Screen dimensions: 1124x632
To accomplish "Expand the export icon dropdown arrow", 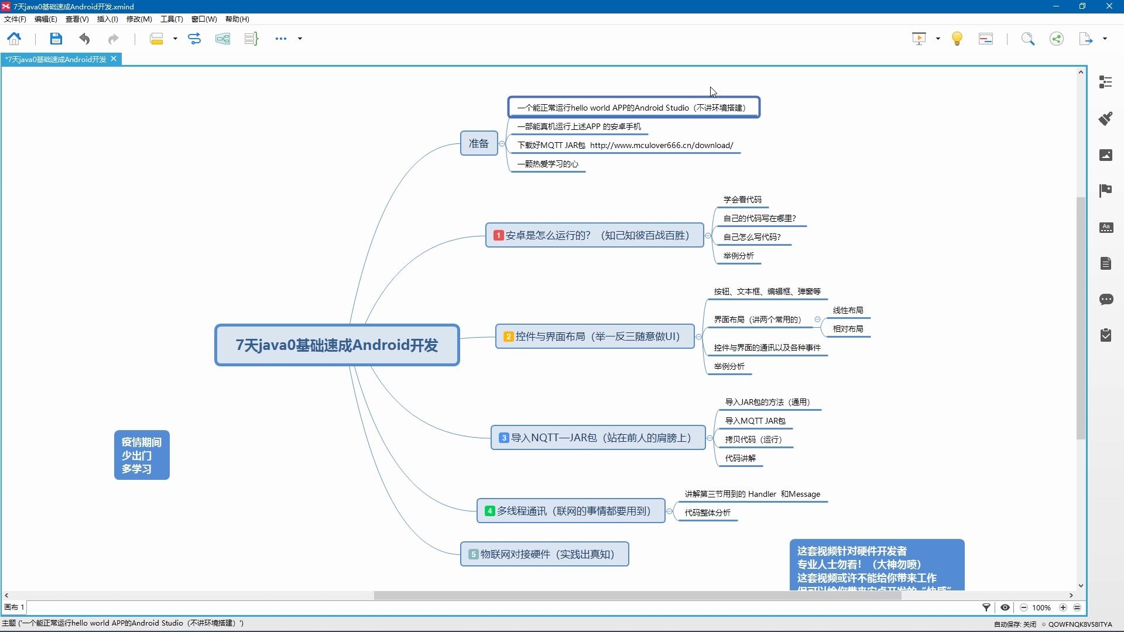I will (x=1105, y=39).
